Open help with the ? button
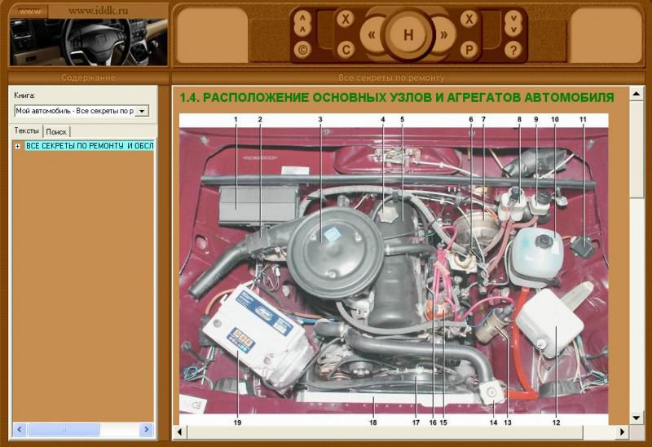Viewport: 652px width, 447px height. tap(513, 50)
